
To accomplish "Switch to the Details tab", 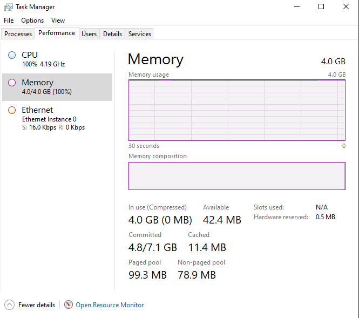I will 112,33.
